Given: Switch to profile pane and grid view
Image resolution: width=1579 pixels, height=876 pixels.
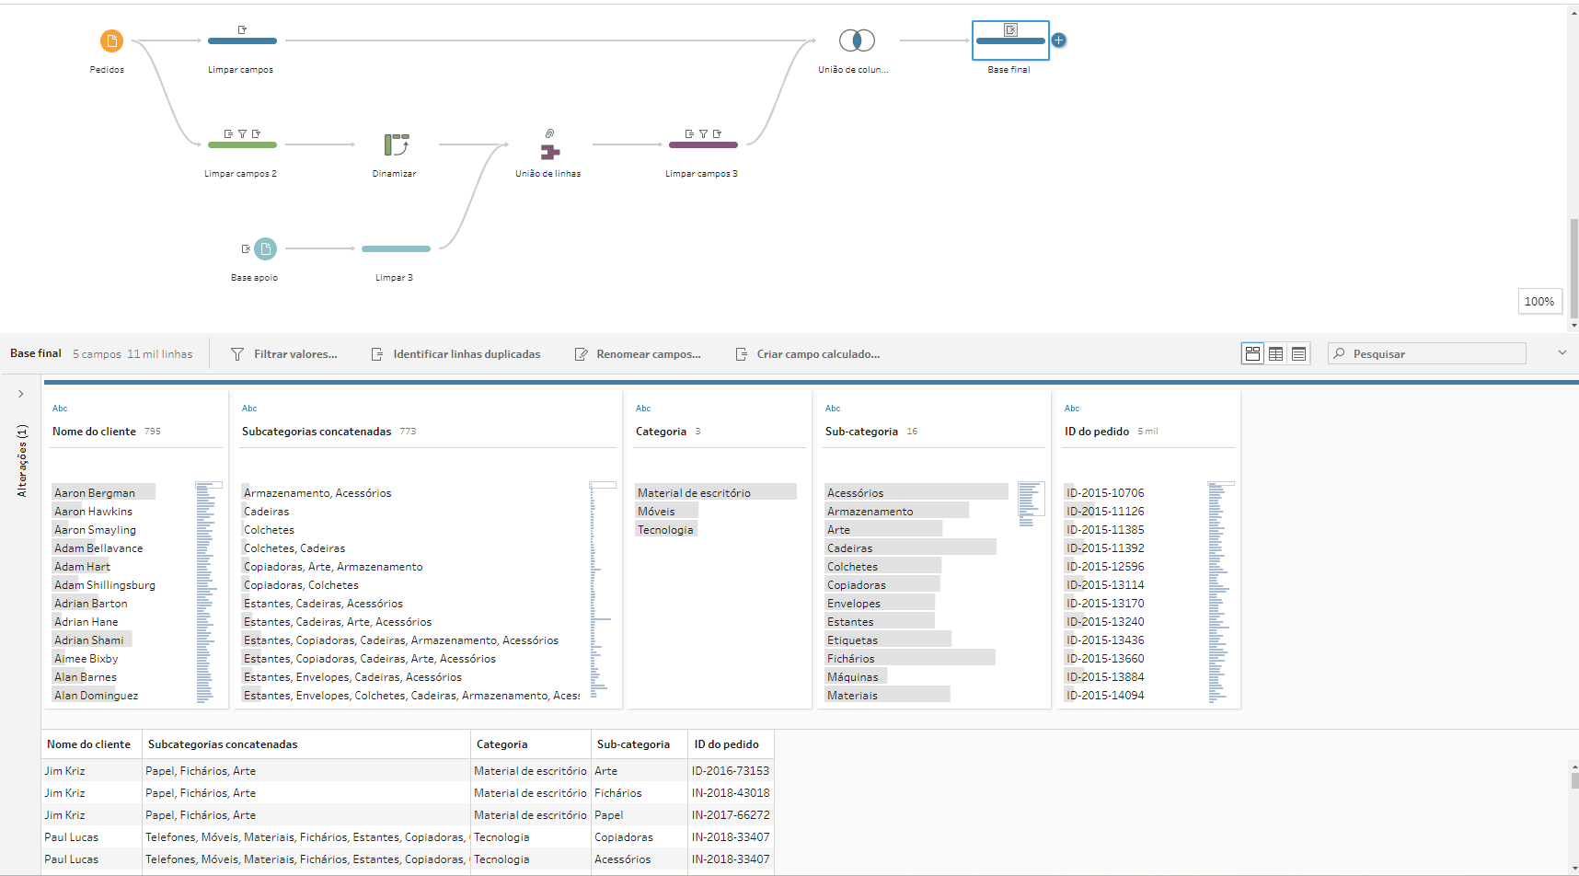Looking at the screenshot, I should [1252, 354].
